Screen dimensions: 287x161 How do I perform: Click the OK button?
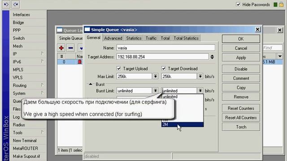click(x=241, y=39)
